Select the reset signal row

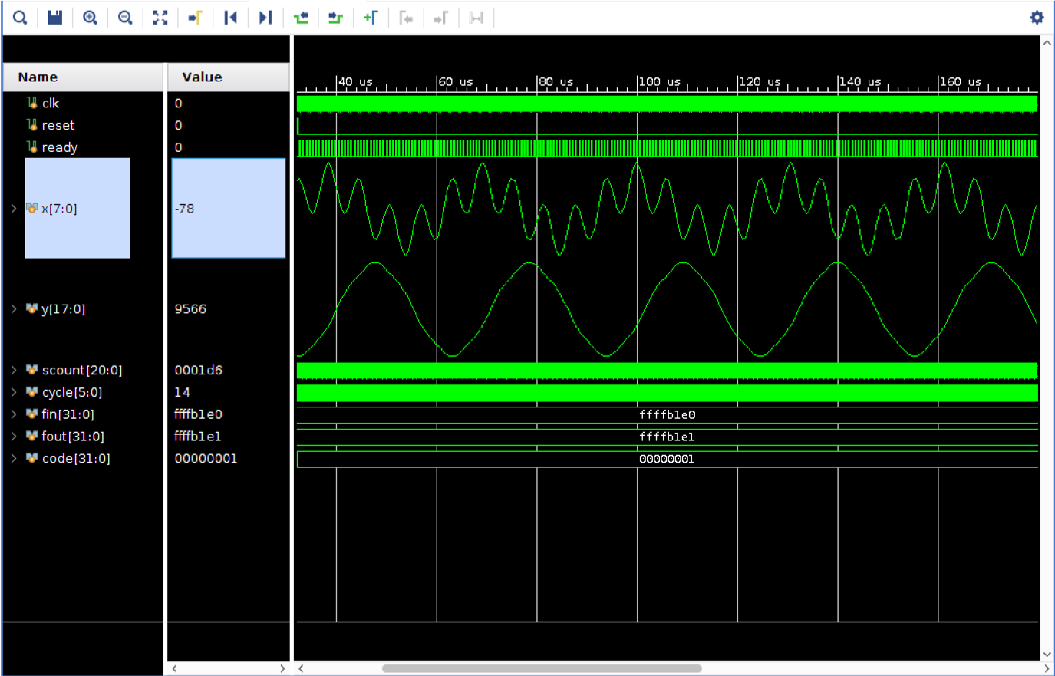coord(58,125)
